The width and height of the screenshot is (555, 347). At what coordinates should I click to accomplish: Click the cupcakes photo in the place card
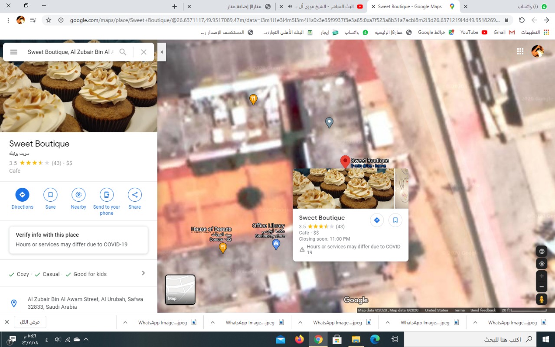click(x=343, y=188)
